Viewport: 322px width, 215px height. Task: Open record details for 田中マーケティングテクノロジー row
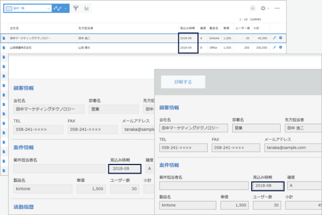pyautogui.click(x=4, y=38)
